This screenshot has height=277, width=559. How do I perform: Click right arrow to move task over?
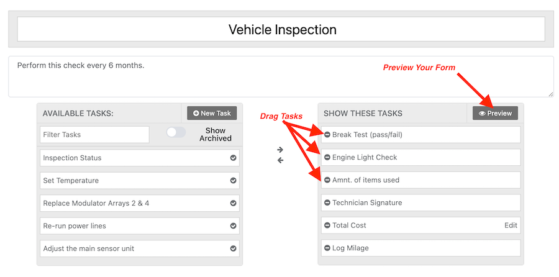point(280,150)
